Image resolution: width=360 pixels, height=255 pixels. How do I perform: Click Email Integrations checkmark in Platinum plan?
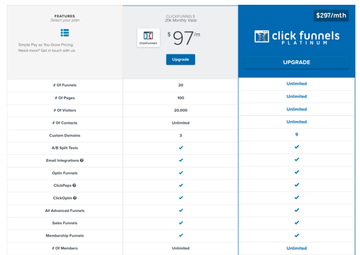(297, 159)
